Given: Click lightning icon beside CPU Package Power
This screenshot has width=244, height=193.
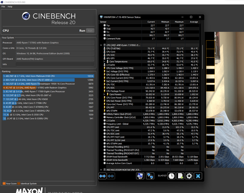Looking at the screenshot, I should [104, 91].
